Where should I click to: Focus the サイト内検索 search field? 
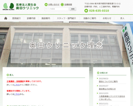56,9
